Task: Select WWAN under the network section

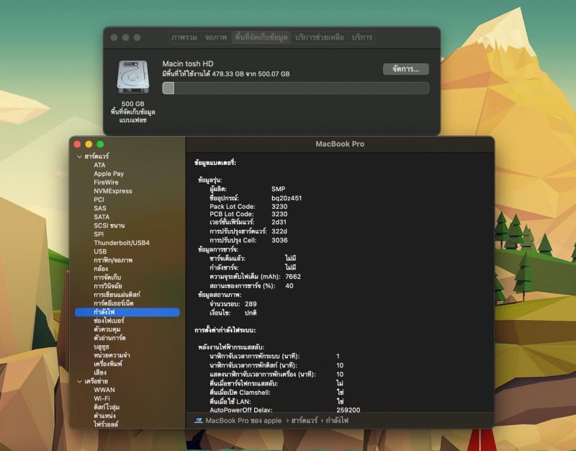Action: (104, 390)
